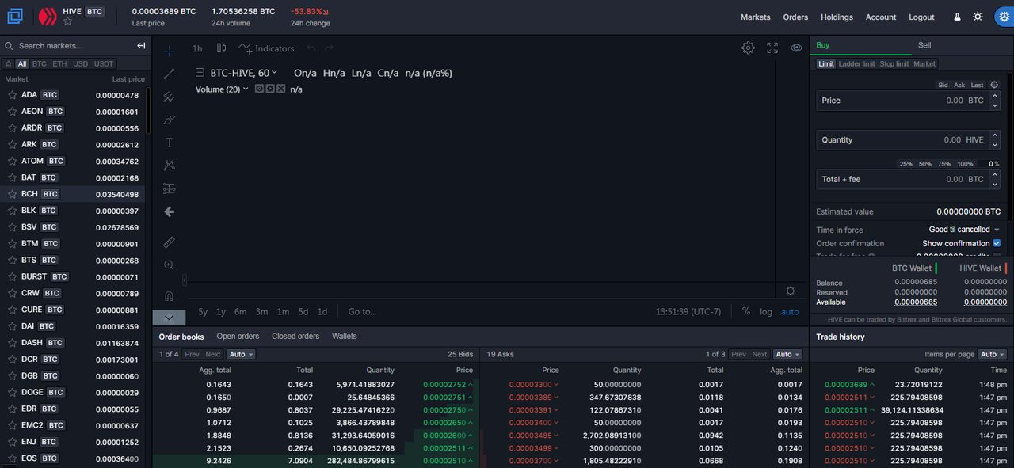Open the blue settings gear button
Image resolution: width=1014 pixels, height=468 pixels.
coord(1004,17)
